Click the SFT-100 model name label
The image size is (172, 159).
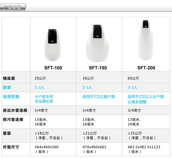(x=53, y=68)
